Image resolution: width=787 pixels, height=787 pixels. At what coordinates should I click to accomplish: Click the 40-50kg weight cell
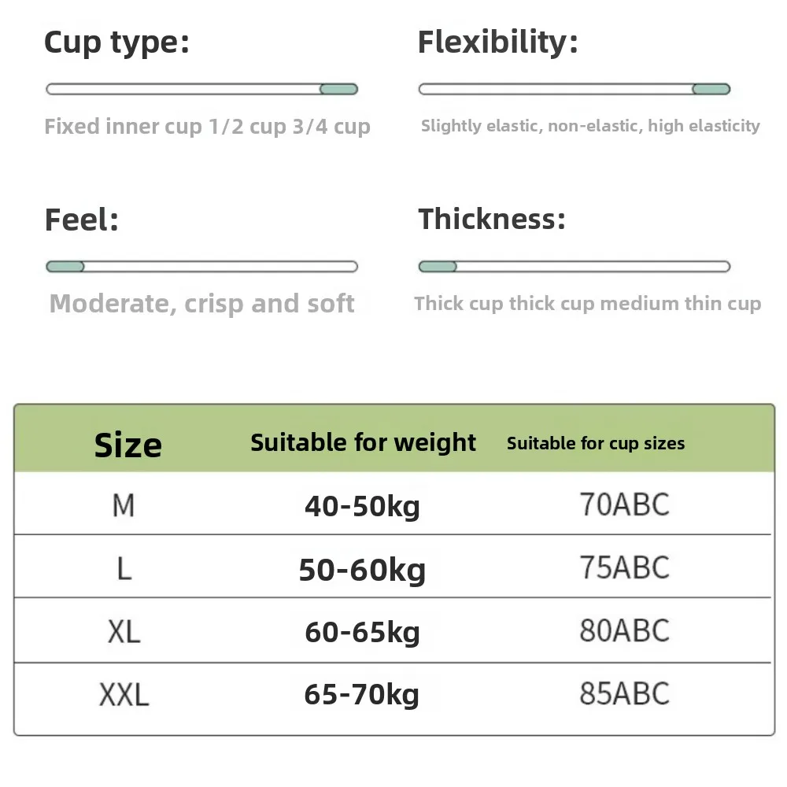pos(362,507)
